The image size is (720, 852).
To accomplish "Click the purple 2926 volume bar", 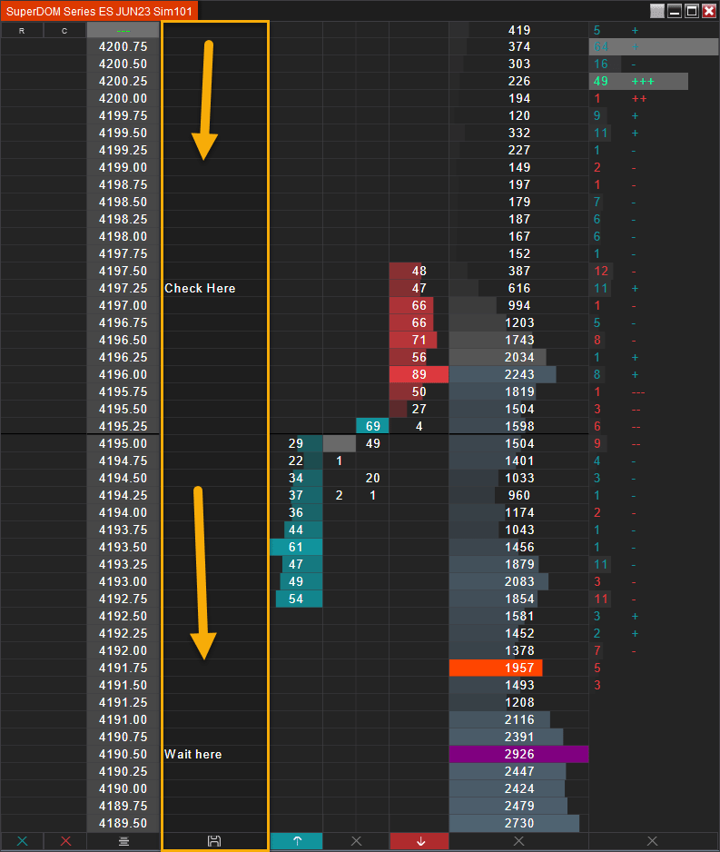I will click(519, 754).
